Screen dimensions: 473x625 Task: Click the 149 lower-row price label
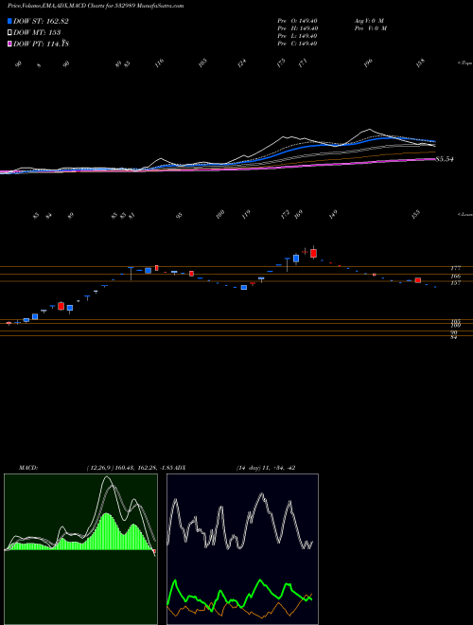[x=333, y=214]
